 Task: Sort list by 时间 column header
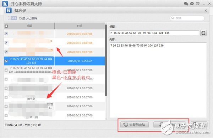80,26
